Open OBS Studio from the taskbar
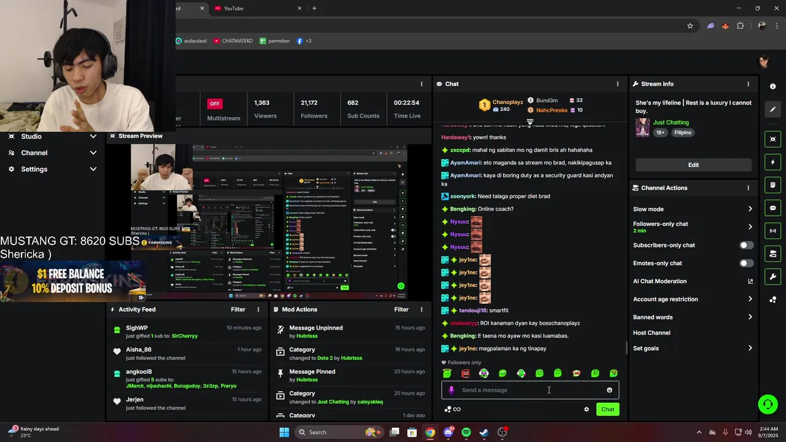This screenshot has width=786, height=442. coord(502,432)
